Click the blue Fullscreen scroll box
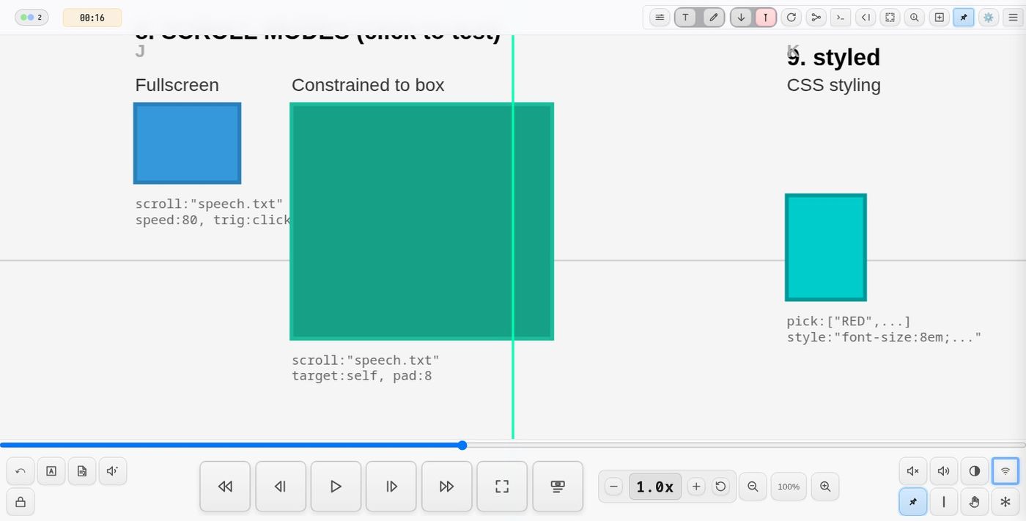This screenshot has width=1026, height=521. click(187, 143)
